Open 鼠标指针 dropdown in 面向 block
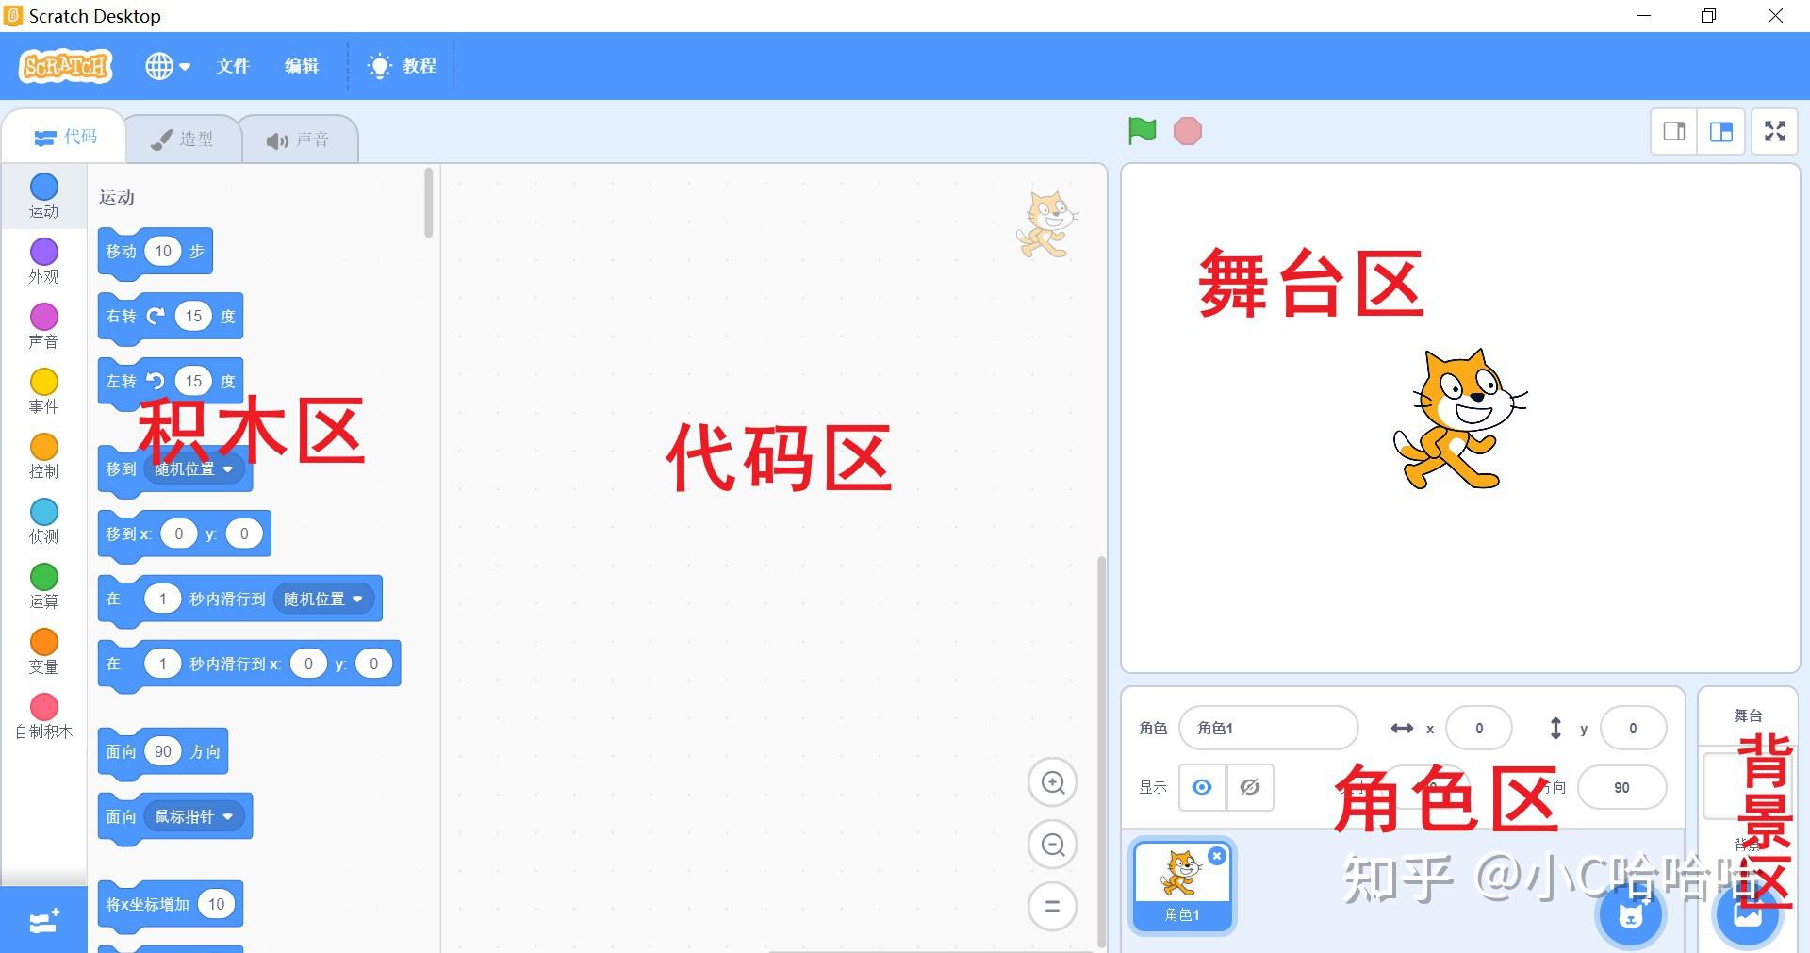The image size is (1810, 953). 194,816
